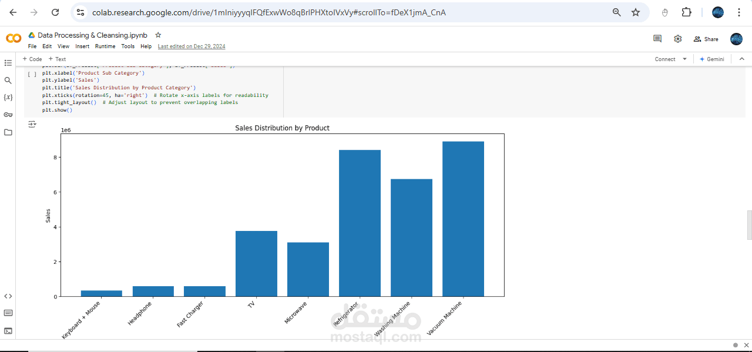Click the plt.tight_layout() code line

click(x=140, y=102)
